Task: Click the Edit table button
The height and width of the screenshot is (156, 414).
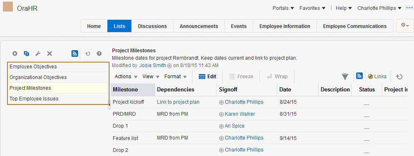Action: click(x=207, y=77)
